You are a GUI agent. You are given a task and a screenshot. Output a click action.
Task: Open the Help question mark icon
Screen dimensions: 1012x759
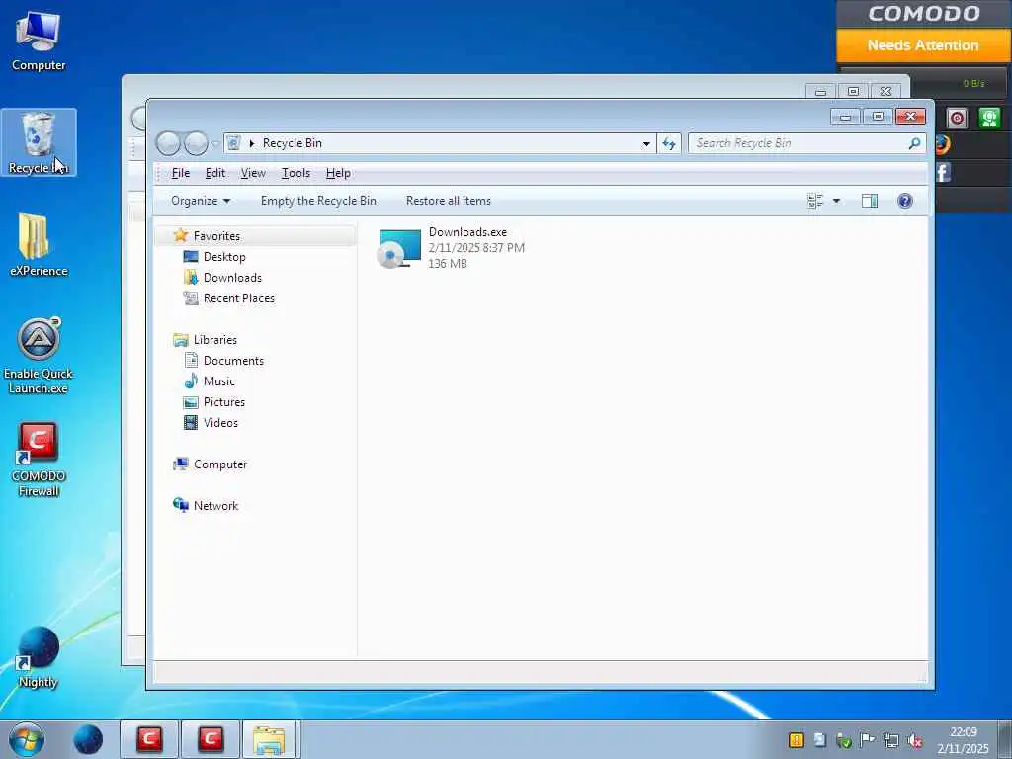coord(905,201)
